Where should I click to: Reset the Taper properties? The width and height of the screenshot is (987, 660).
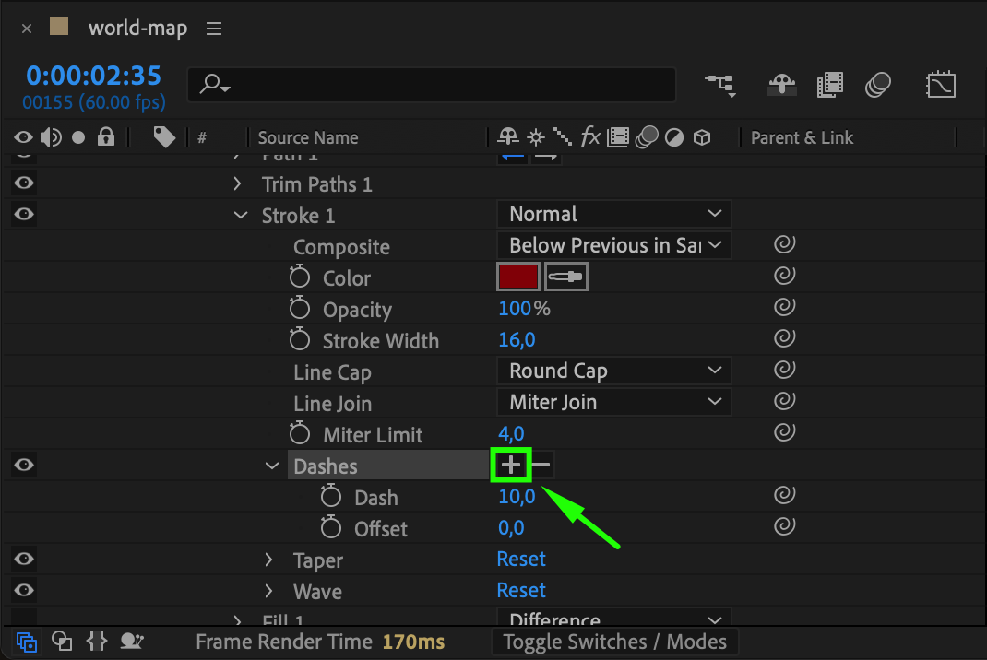click(x=521, y=560)
